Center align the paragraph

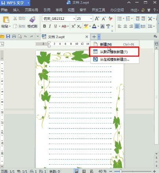click(125, 26)
